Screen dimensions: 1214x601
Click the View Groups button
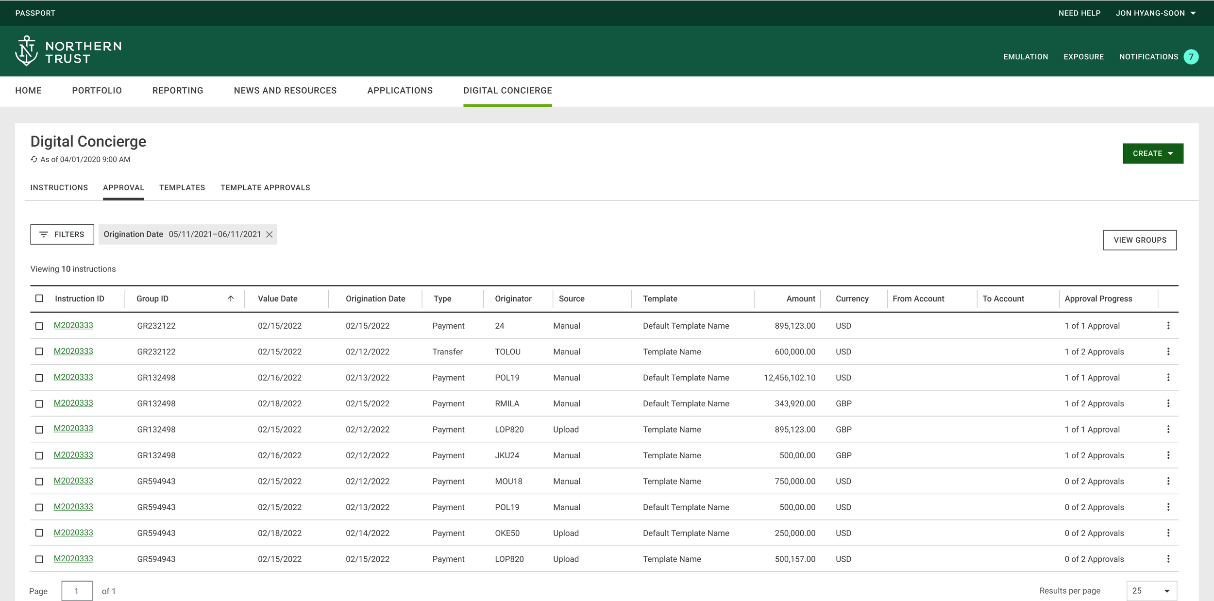click(1139, 240)
